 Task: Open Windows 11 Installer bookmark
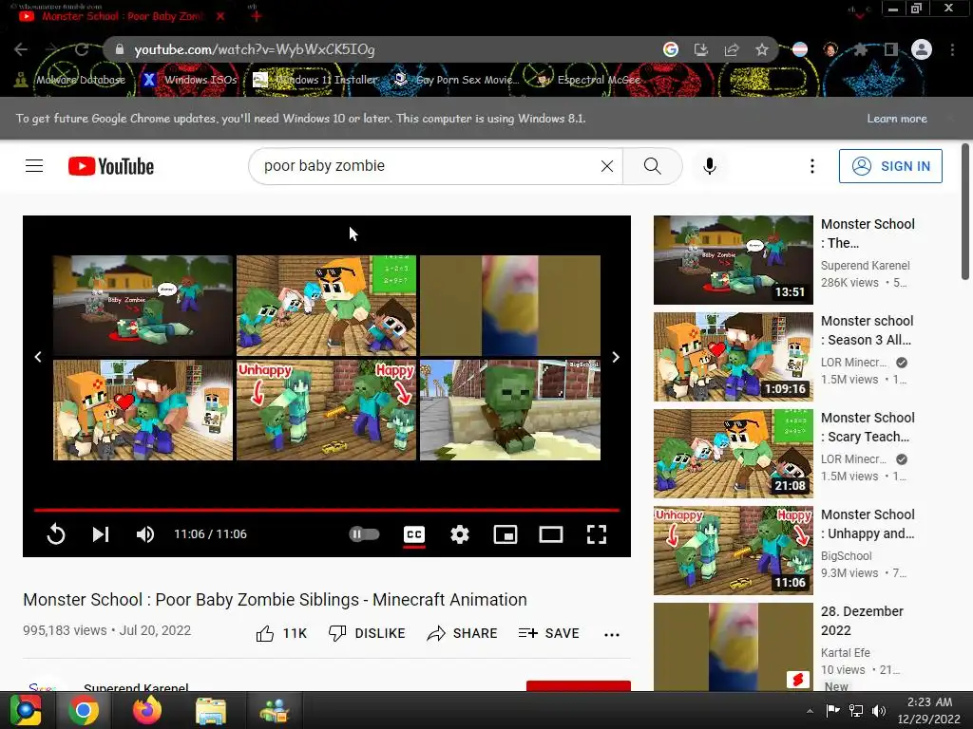(x=315, y=80)
